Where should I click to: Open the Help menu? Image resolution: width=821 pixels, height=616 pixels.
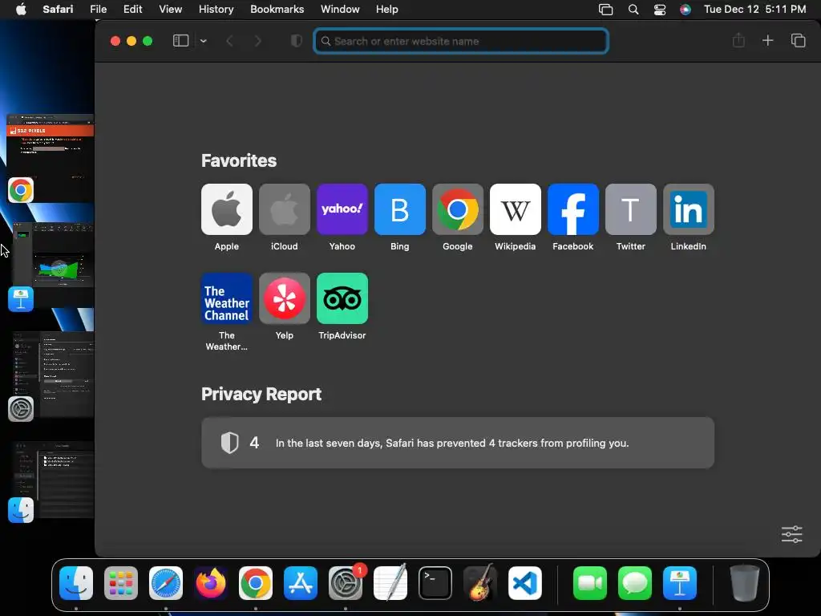click(x=387, y=9)
